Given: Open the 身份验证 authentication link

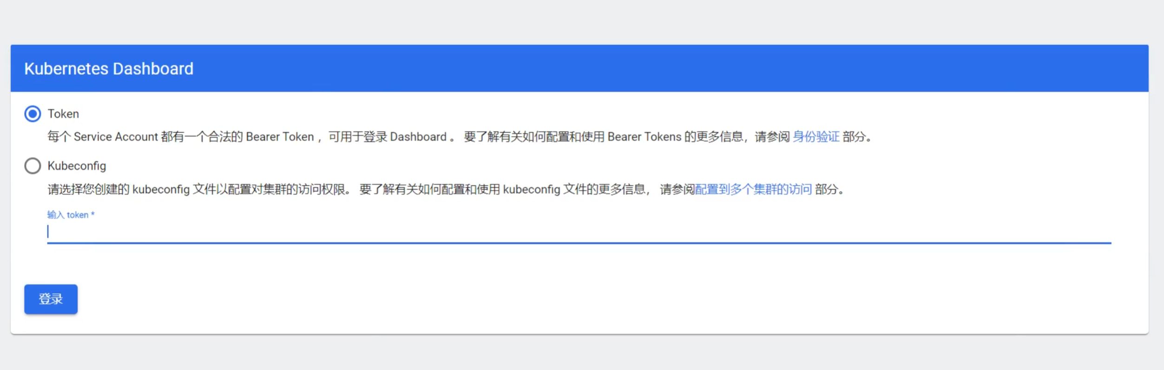Looking at the screenshot, I should (x=816, y=137).
